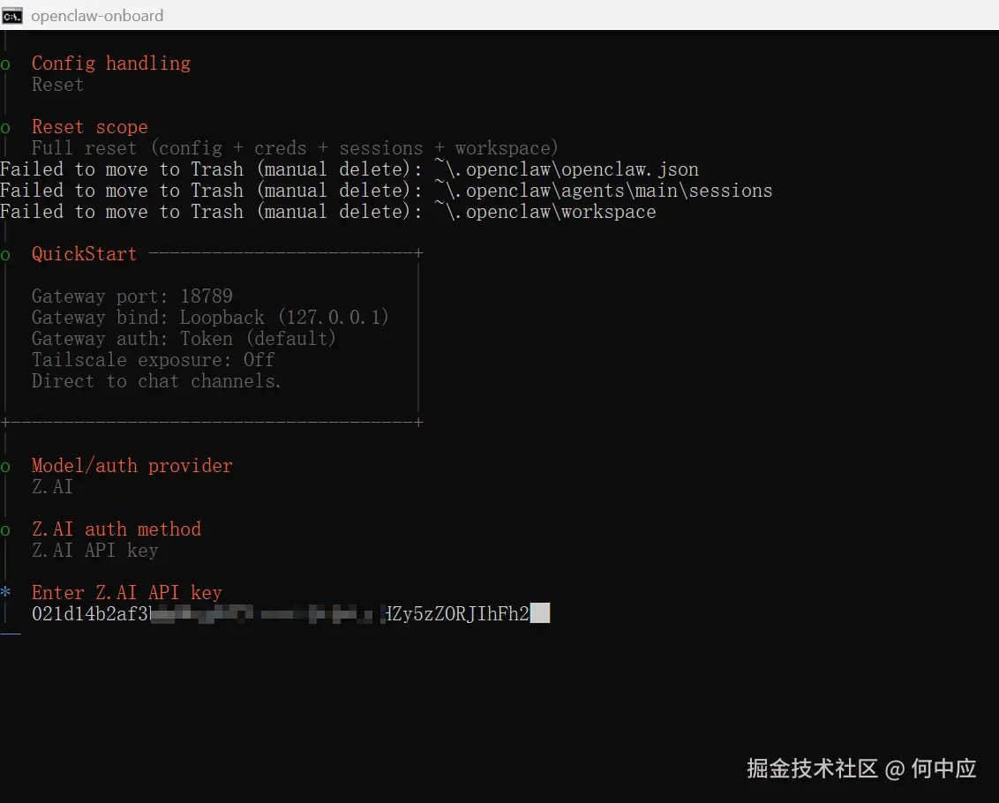Click the 'QuickStart' box heading
Image resolution: width=999 pixels, height=803 pixels.
84,253
